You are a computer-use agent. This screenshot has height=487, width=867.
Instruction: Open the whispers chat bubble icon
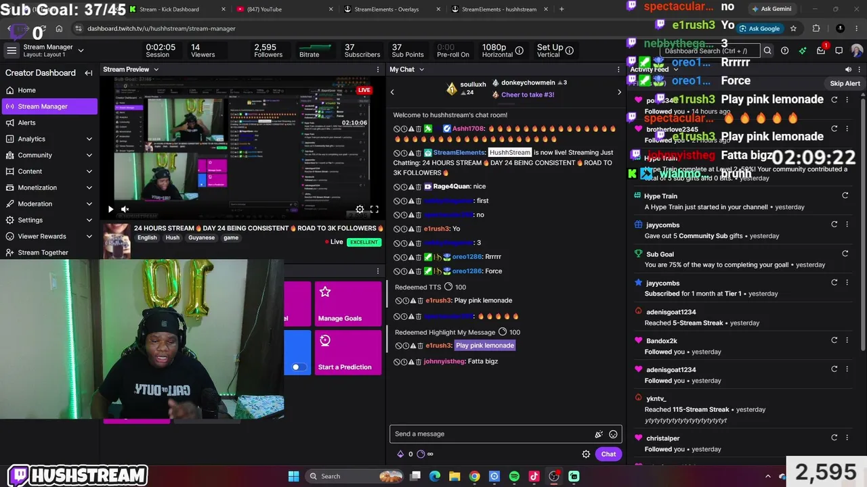[x=839, y=51]
